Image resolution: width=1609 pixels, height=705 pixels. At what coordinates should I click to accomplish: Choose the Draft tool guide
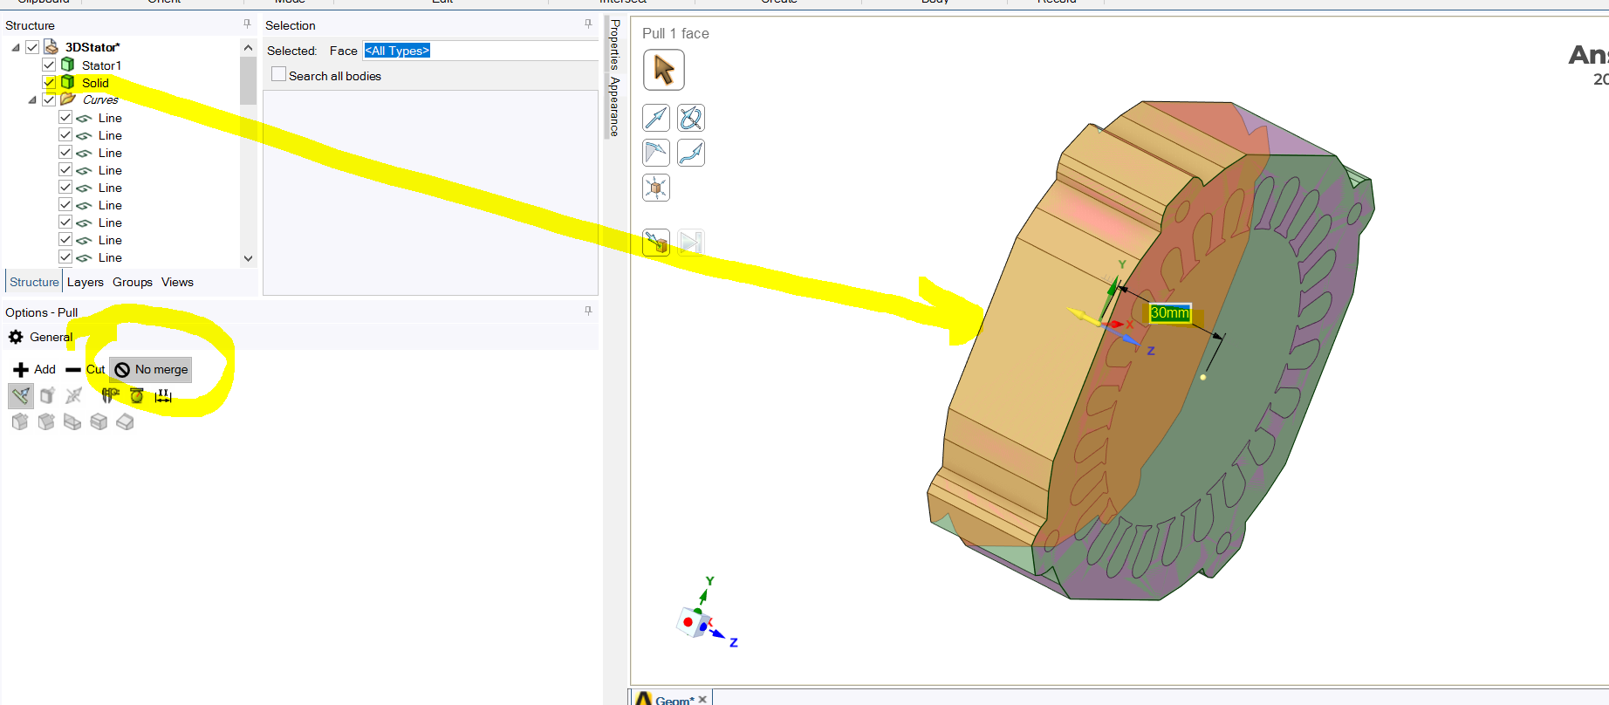[x=656, y=153]
